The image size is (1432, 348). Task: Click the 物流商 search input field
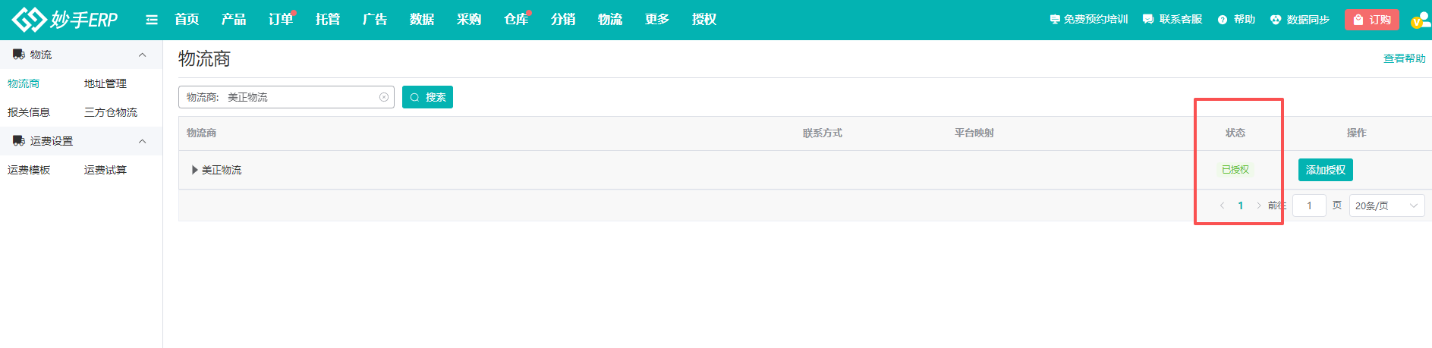tap(286, 97)
